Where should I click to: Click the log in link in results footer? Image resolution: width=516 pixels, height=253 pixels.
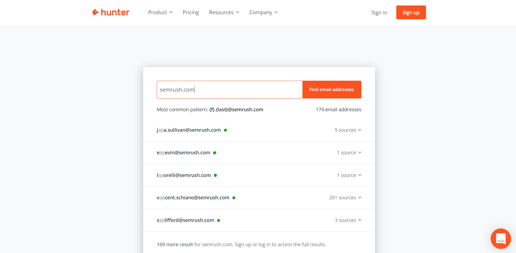point(264,245)
